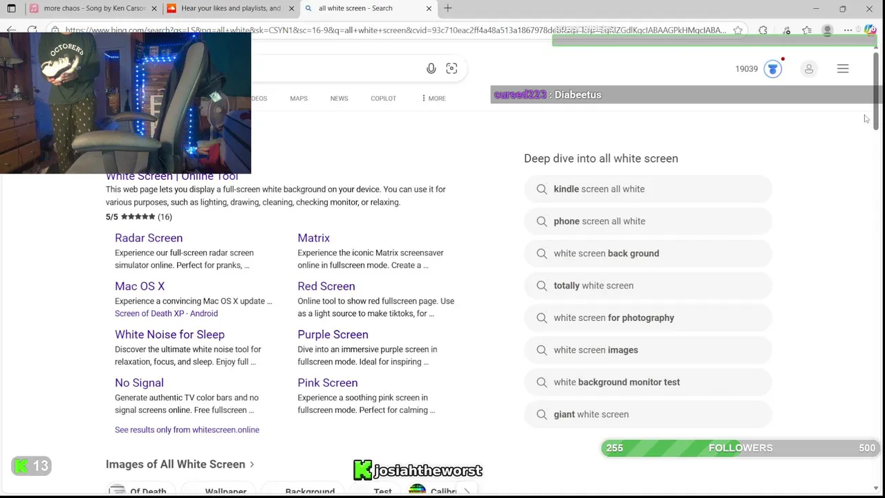Open browser extensions puzzle icon

point(763,30)
